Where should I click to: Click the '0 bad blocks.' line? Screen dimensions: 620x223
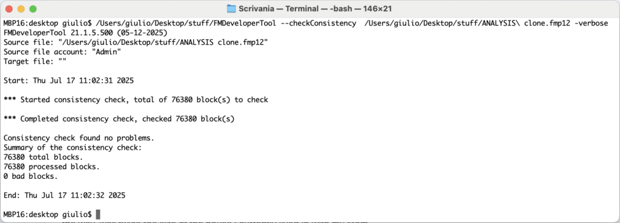pos(30,176)
